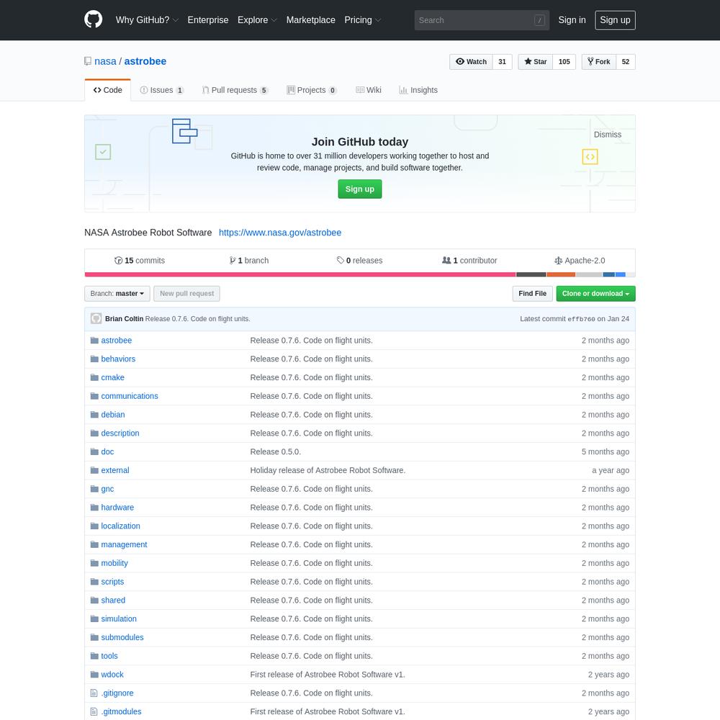Screen dimensions: 720x720
Task: Click the hardware folder icon
Action: click(94, 508)
